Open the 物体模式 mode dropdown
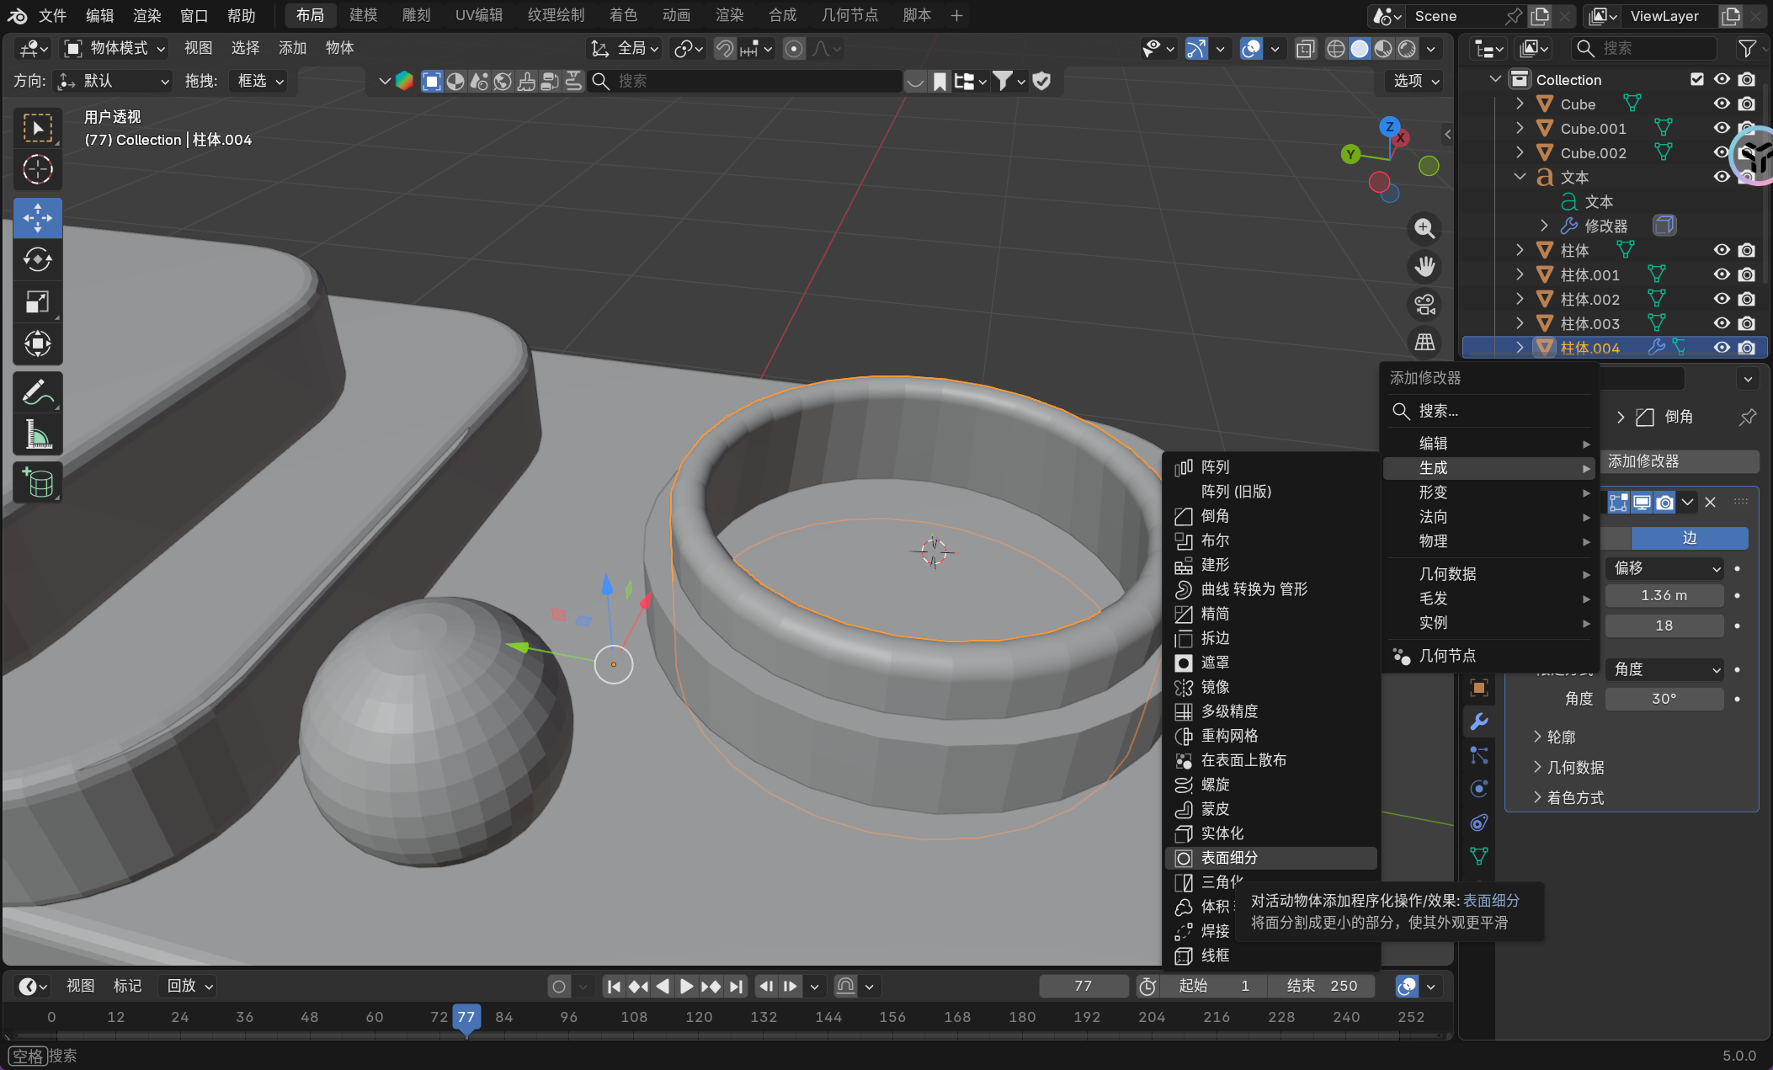This screenshot has height=1070, width=1773. (115, 48)
